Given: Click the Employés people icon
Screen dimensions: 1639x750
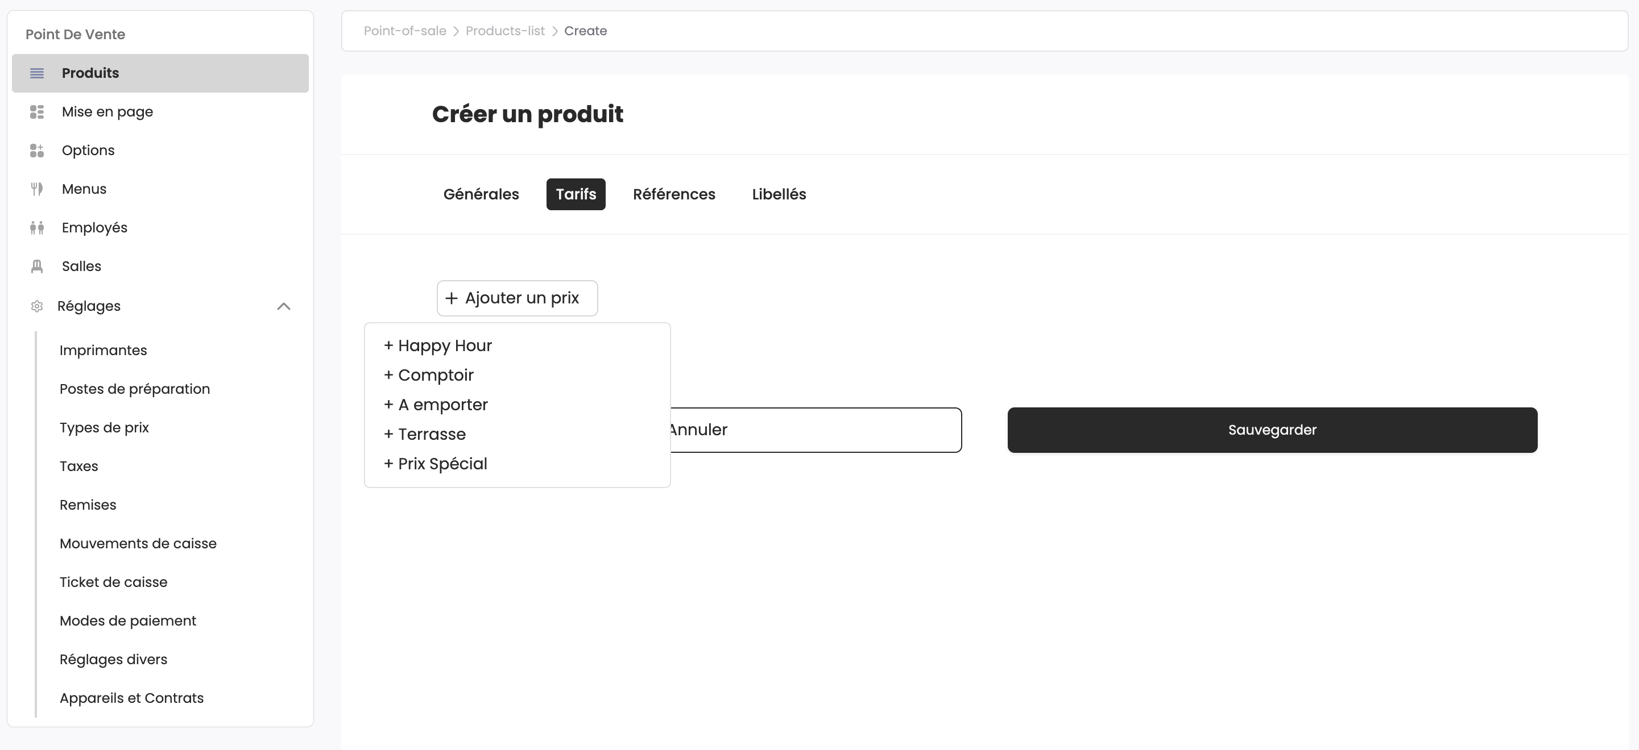Looking at the screenshot, I should (37, 227).
